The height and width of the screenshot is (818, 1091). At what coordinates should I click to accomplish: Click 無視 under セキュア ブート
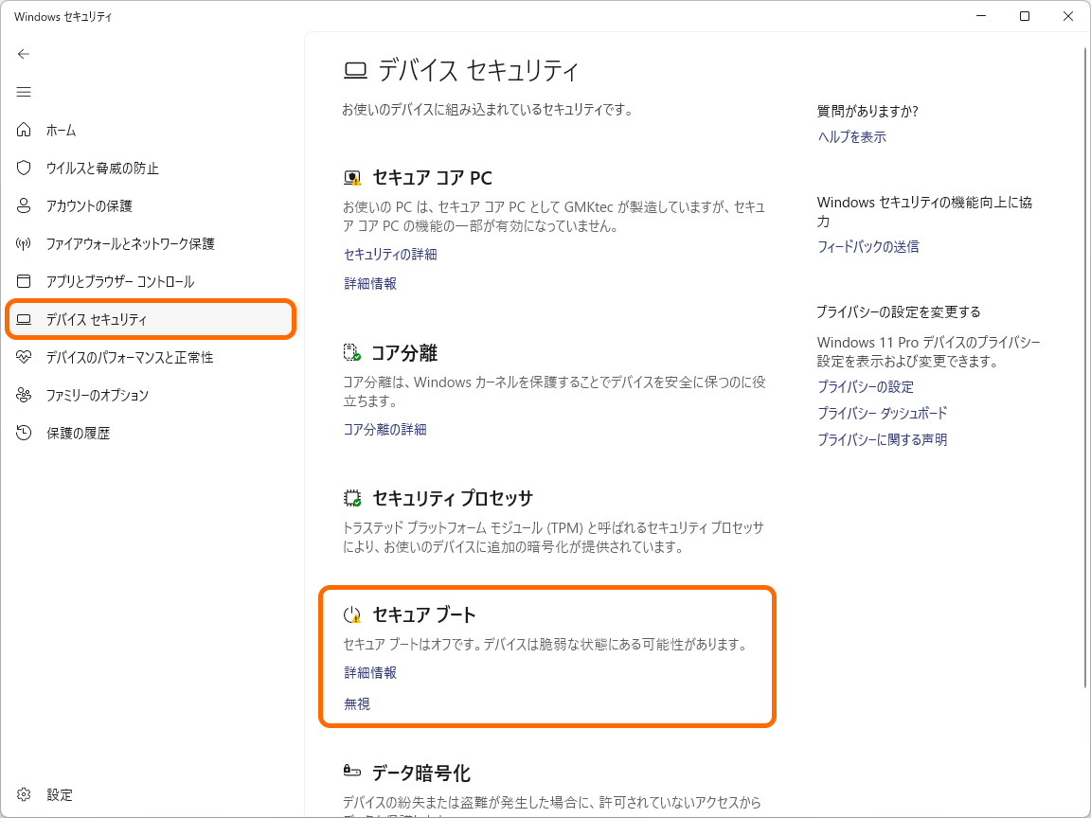tap(356, 703)
